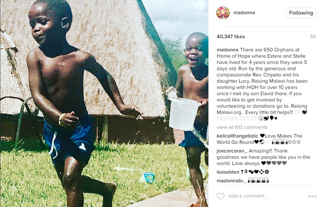
Task: Open the three-dot more options menu
Action: [x=312, y=196]
